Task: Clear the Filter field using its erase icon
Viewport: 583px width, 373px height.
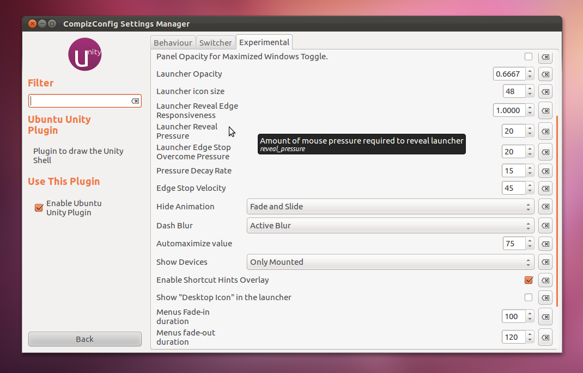Action: click(x=136, y=101)
